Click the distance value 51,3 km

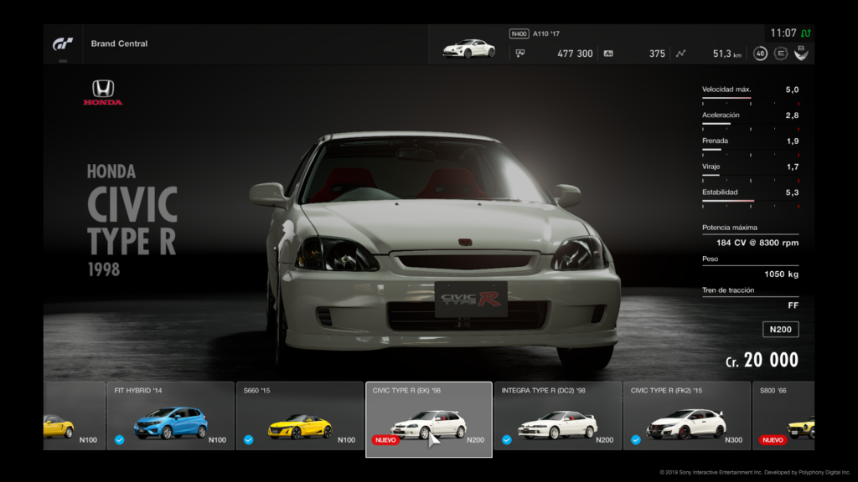pos(727,54)
